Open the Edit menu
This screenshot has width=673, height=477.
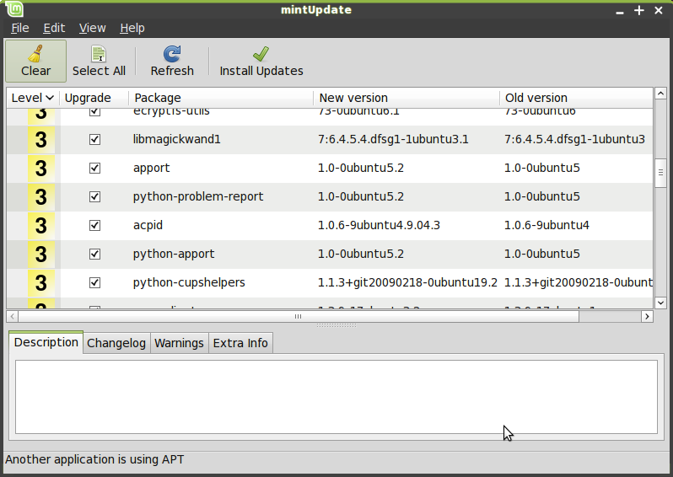click(x=54, y=28)
